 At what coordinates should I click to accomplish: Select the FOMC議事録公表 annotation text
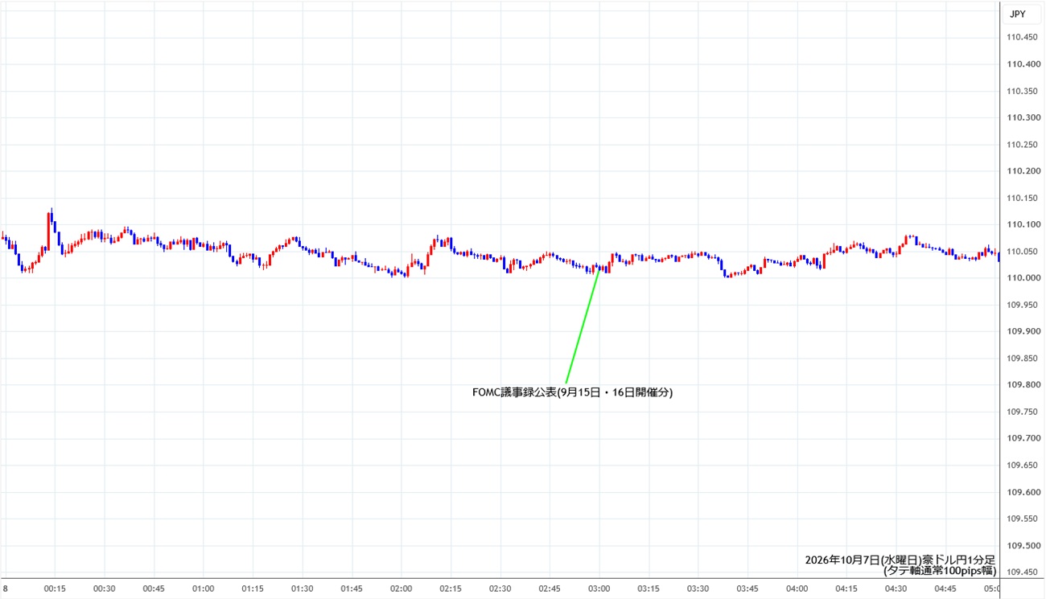(x=572, y=393)
